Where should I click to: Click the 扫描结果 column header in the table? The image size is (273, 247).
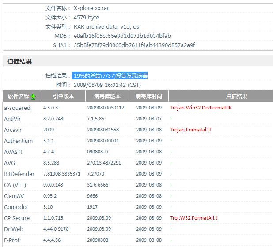tap(236, 96)
